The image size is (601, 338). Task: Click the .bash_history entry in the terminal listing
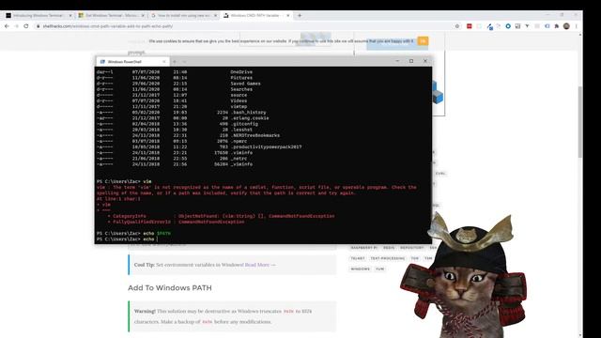248,113
